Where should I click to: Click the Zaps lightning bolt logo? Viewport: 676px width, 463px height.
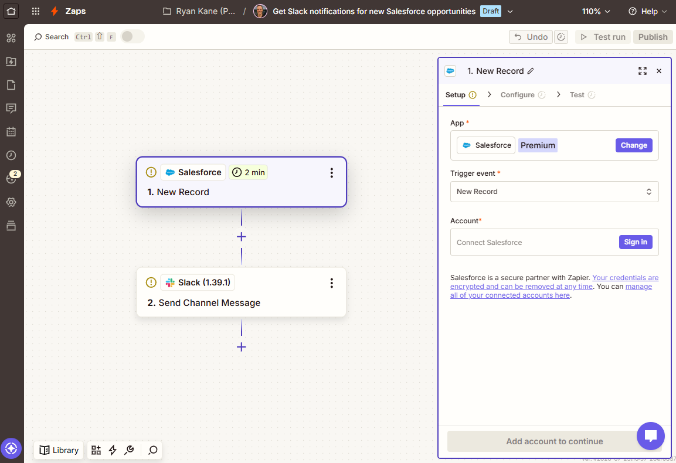click(55, 11)
